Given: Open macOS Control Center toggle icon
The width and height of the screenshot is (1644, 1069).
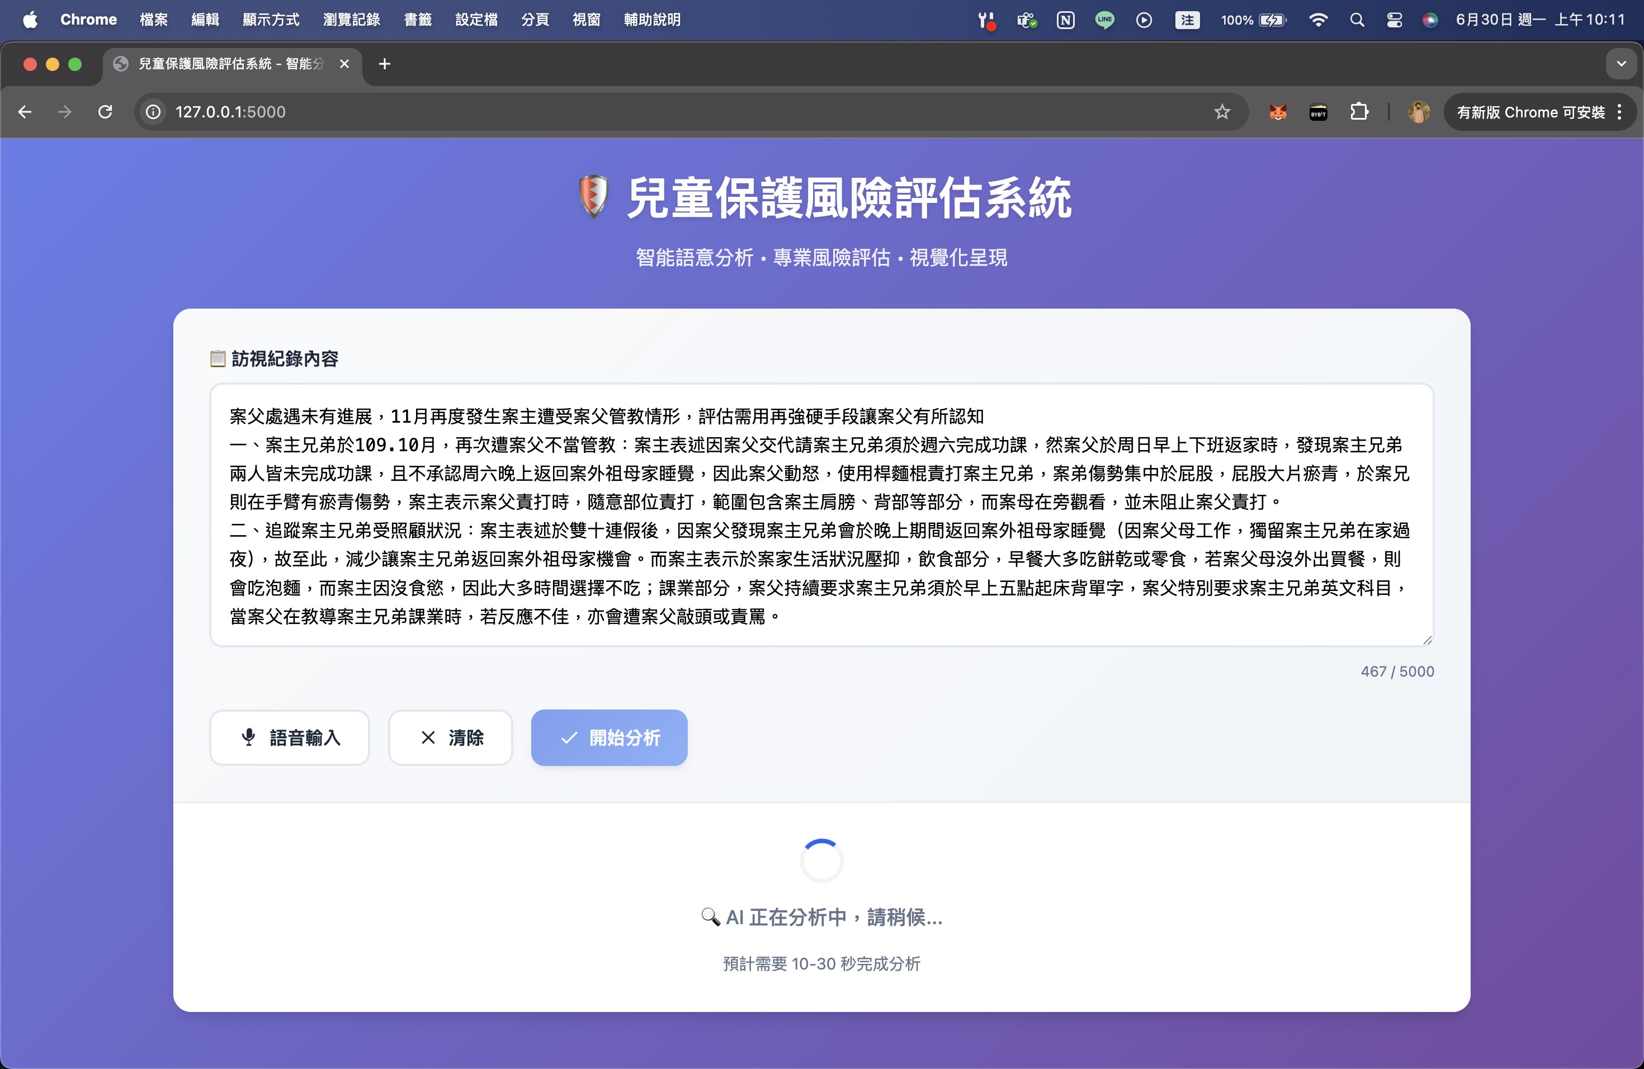Looking at the screenshot, I should point(1394,20).
